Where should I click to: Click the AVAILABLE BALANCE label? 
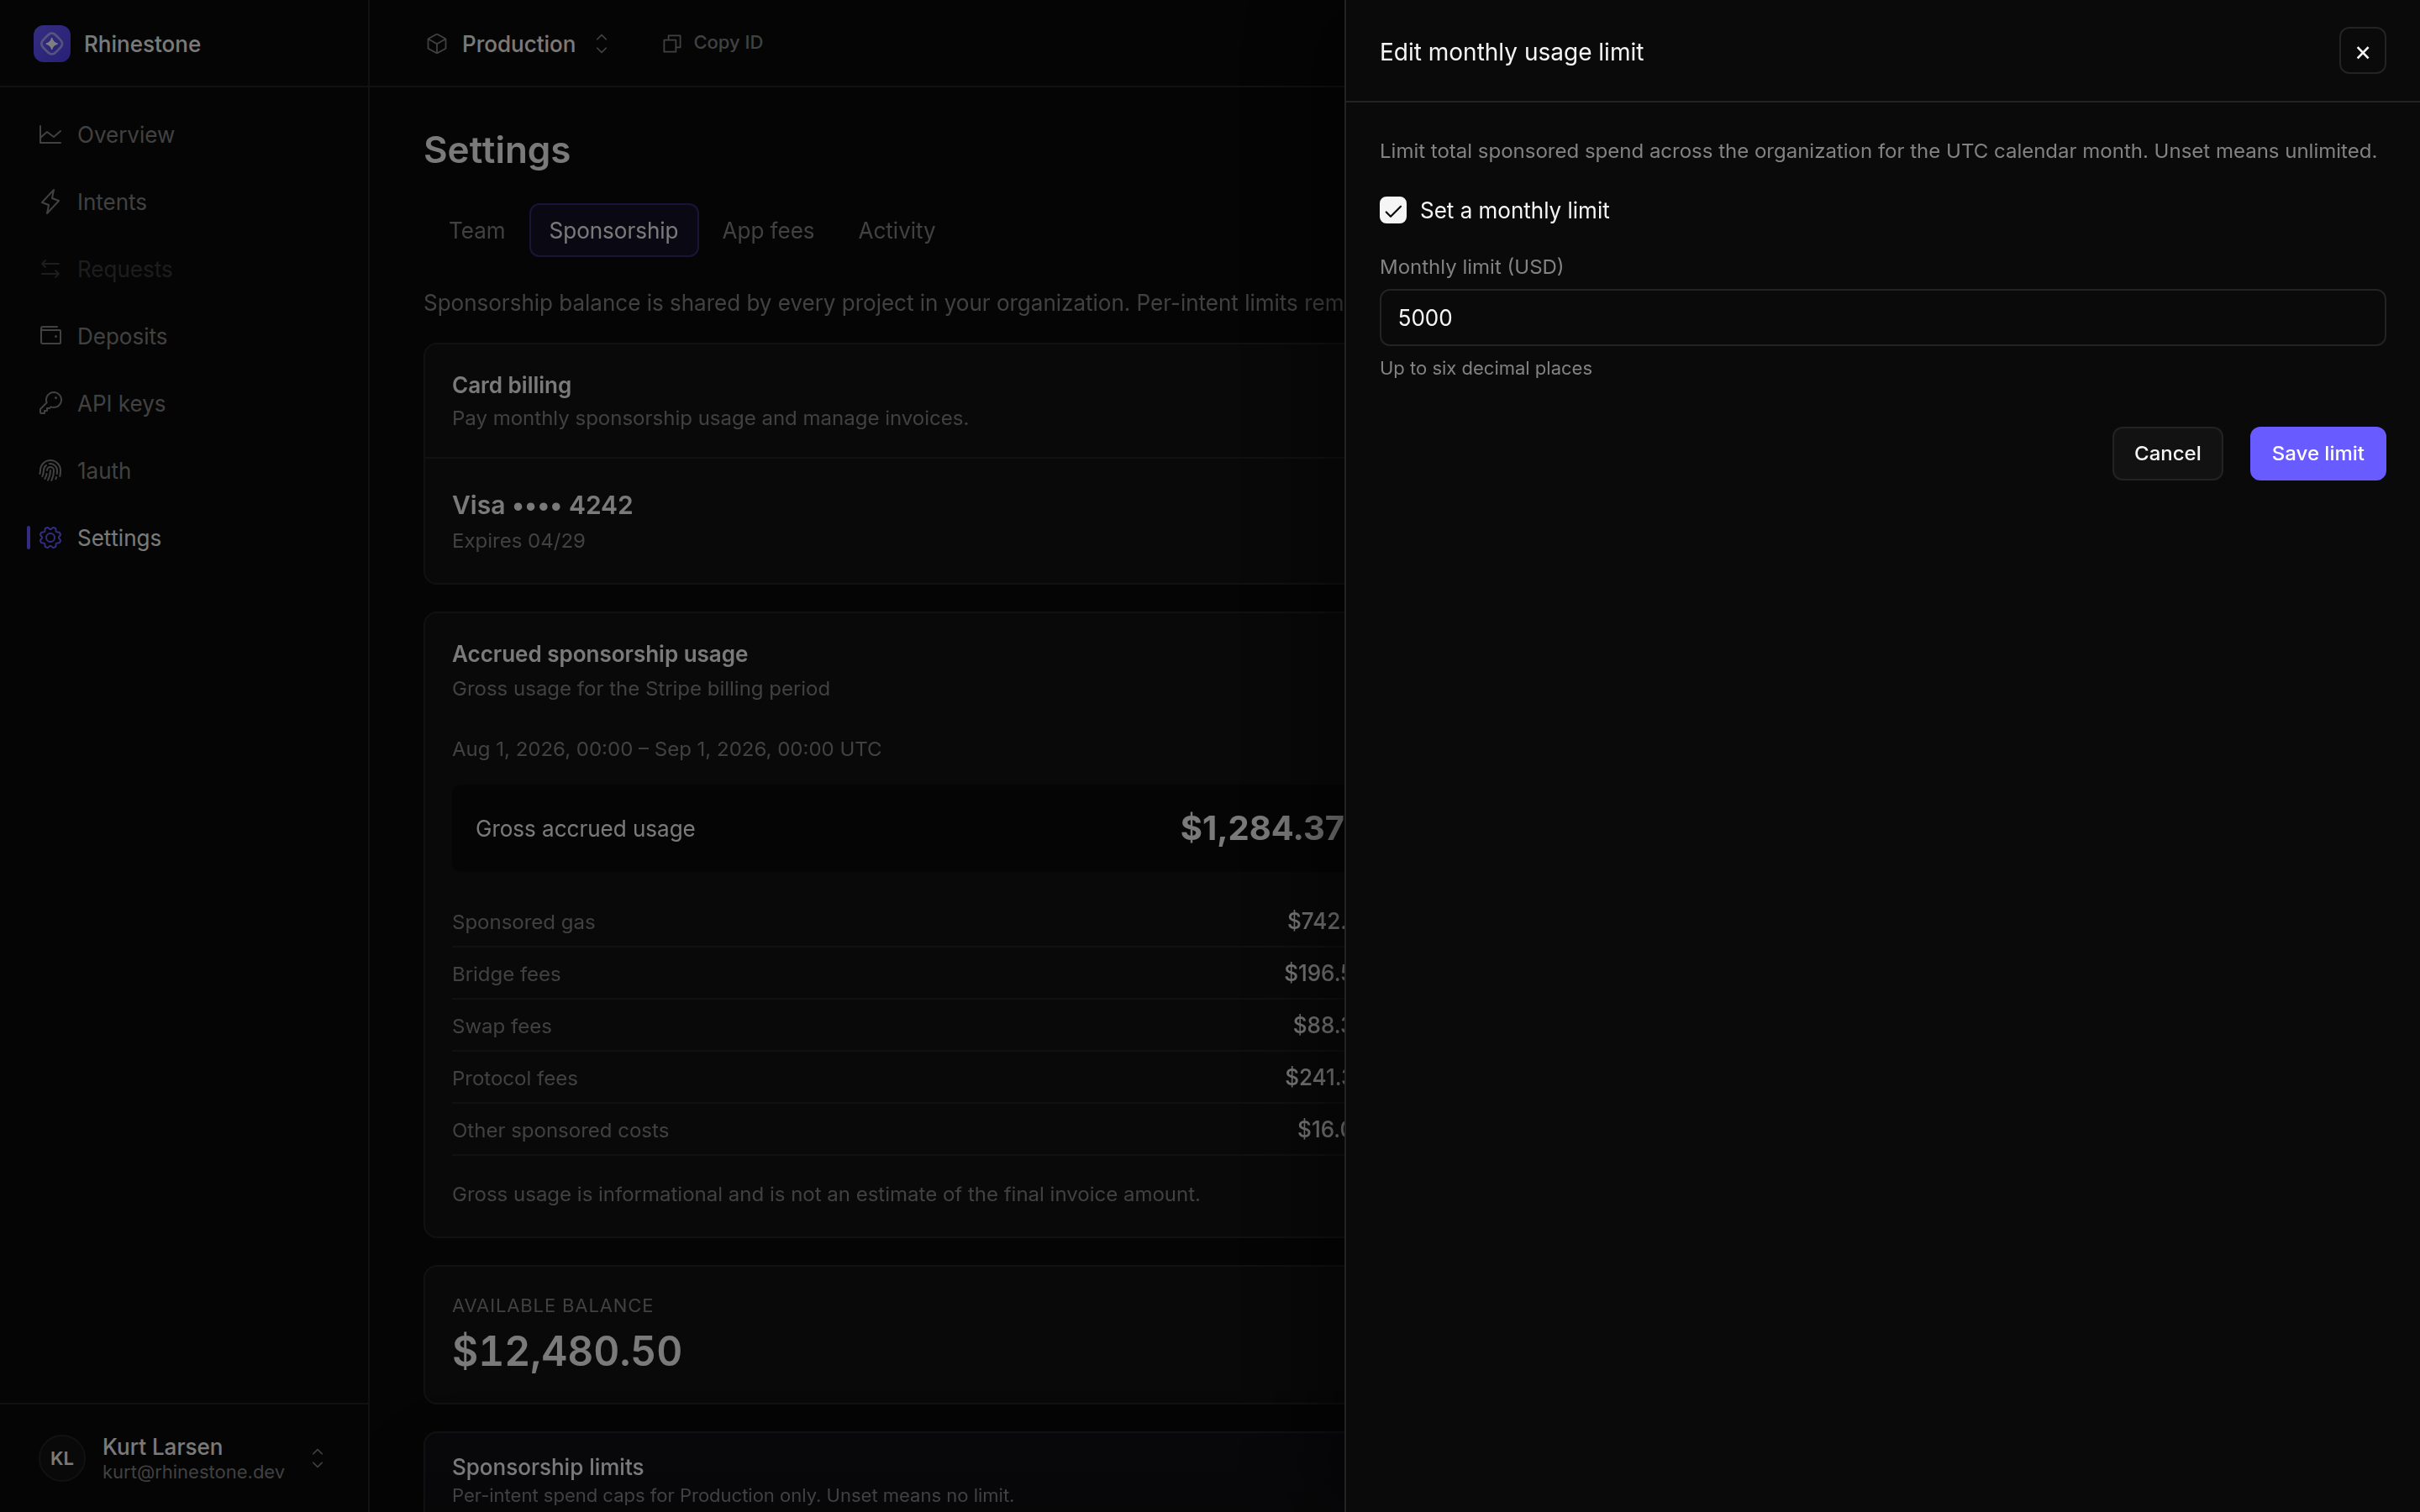point(552,1306)
